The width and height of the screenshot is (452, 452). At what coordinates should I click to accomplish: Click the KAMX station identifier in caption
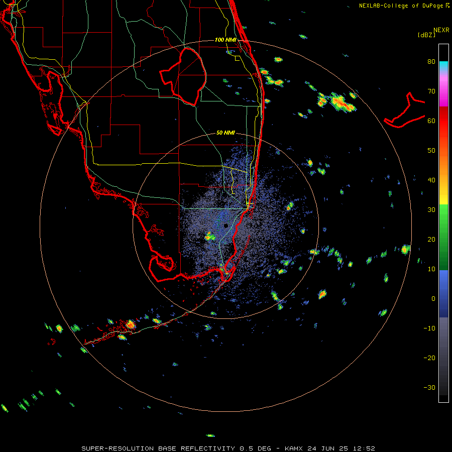click(x=294, y=448)
